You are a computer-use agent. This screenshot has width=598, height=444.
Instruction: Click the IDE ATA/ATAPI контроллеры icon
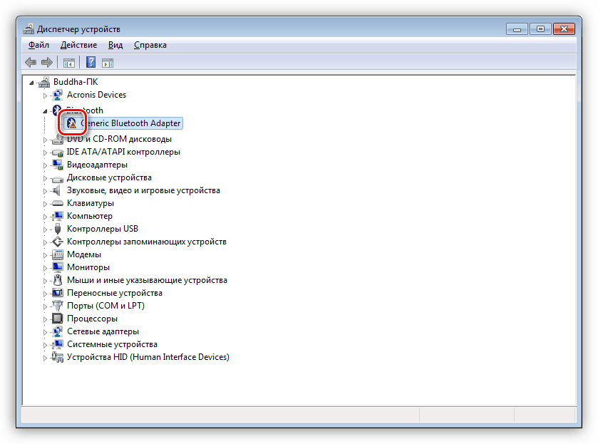(x=58, y=153)
